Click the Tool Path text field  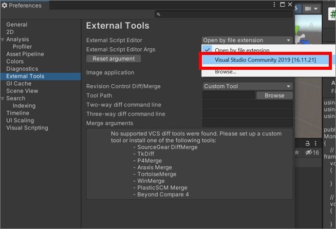[x=229, y=96]
